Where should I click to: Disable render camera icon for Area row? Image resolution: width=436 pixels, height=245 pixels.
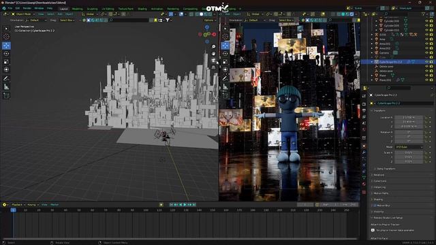point(431,39)
